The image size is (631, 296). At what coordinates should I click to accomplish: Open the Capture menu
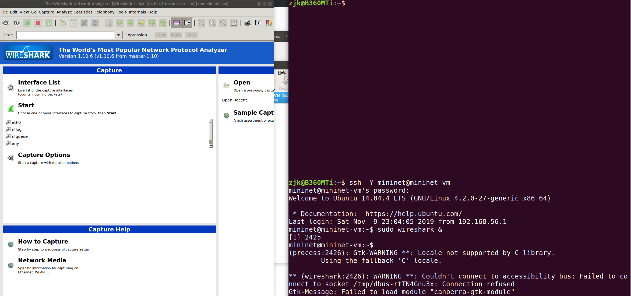(x=46, y=12)
